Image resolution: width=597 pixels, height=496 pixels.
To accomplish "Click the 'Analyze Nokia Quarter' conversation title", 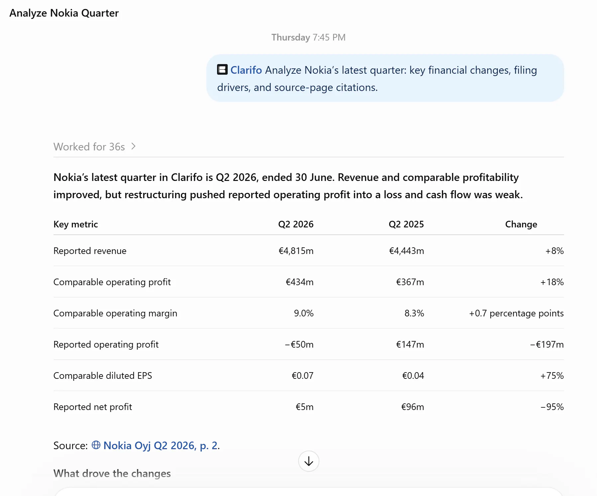I will tap(64, 13).
